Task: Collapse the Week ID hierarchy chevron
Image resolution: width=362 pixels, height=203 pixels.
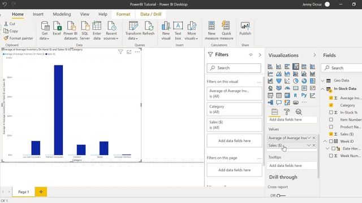Action: (325, 141)
